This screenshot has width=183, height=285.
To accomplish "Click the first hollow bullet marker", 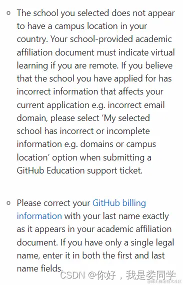I will [x=8, y=13].
